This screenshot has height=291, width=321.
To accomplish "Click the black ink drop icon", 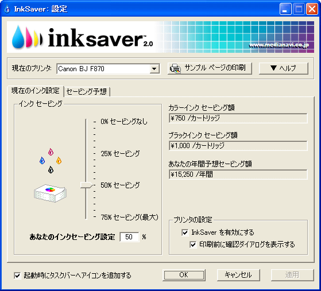I will [x=51, y=170].
